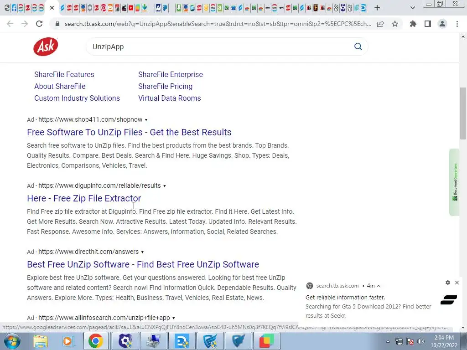467x350 pixels.
Task: Switch to the Facebook tab
Action: [x=14, y=8]
